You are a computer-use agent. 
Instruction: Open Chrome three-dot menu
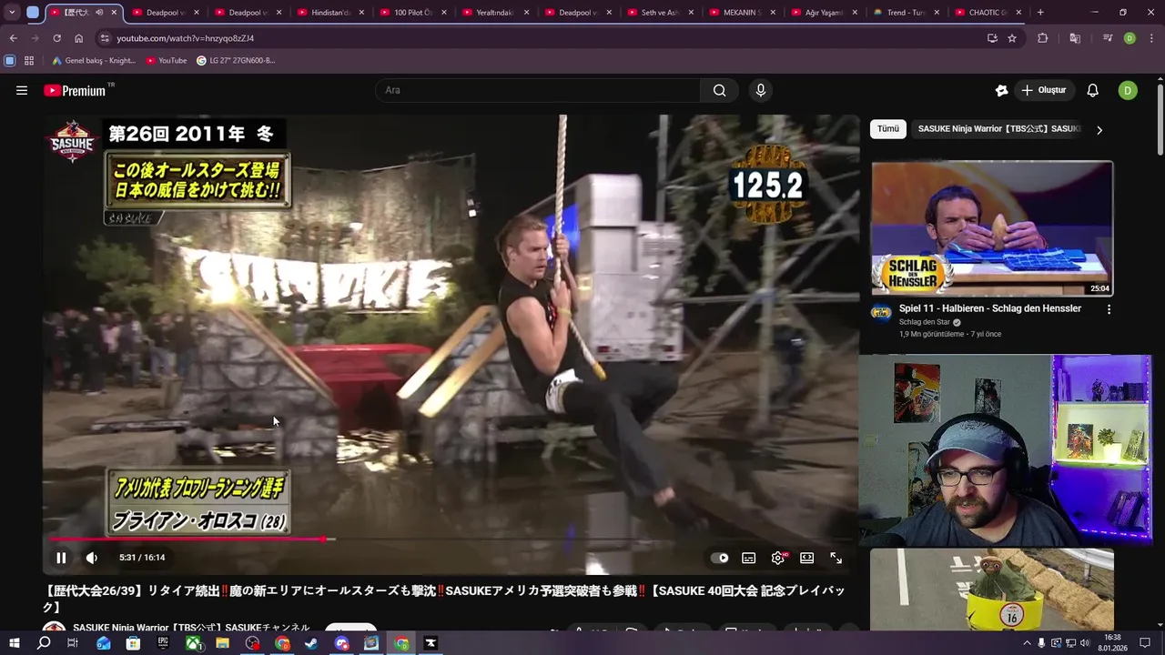[x=1152, y=38]
